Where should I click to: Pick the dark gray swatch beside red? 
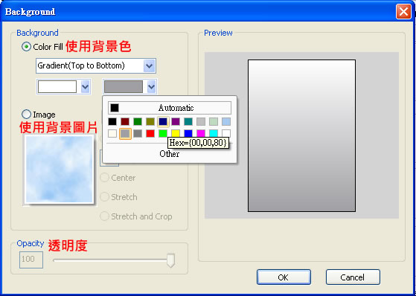click(138, 133)
